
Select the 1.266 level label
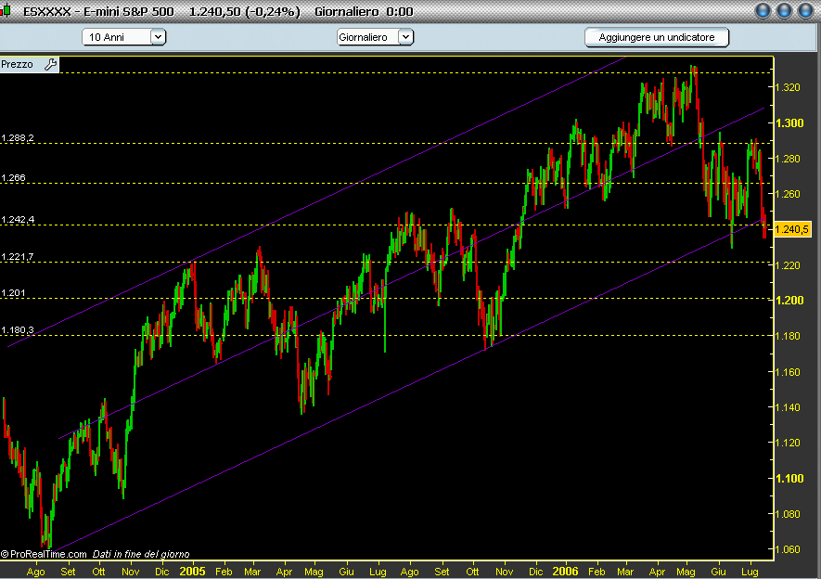[x=13, y=178]
